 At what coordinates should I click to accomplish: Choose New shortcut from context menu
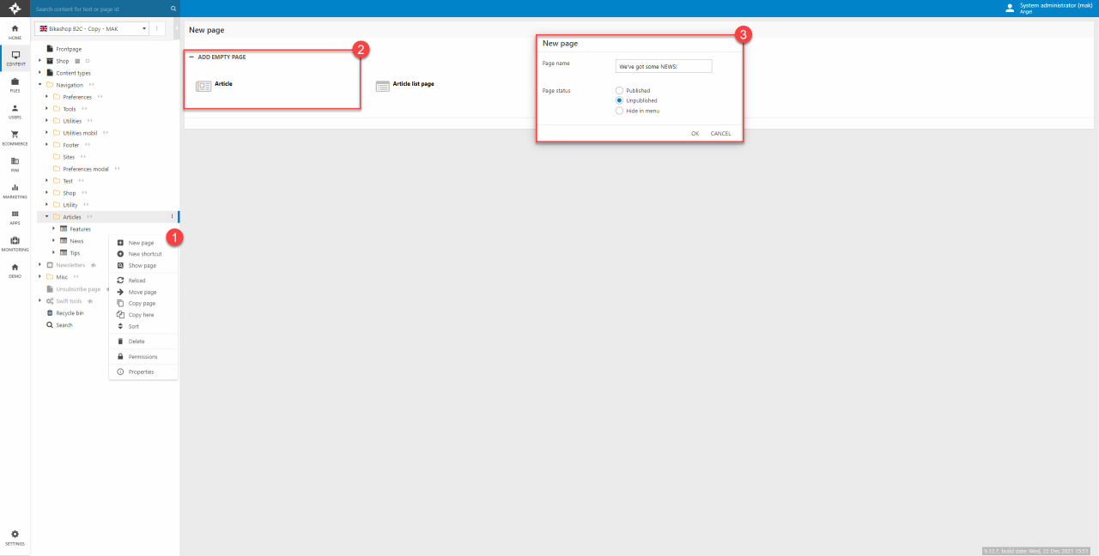(144, 254)
